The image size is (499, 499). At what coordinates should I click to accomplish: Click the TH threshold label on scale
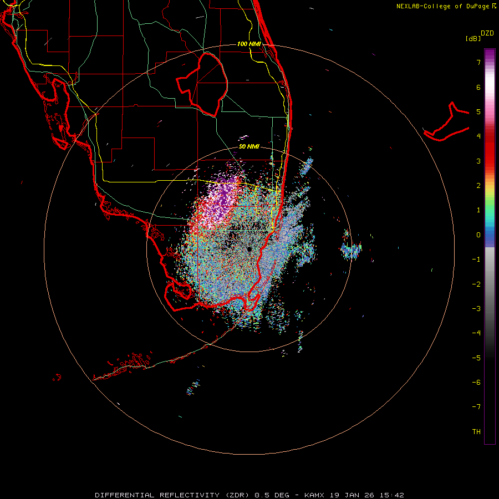click(x=476, y=432)
